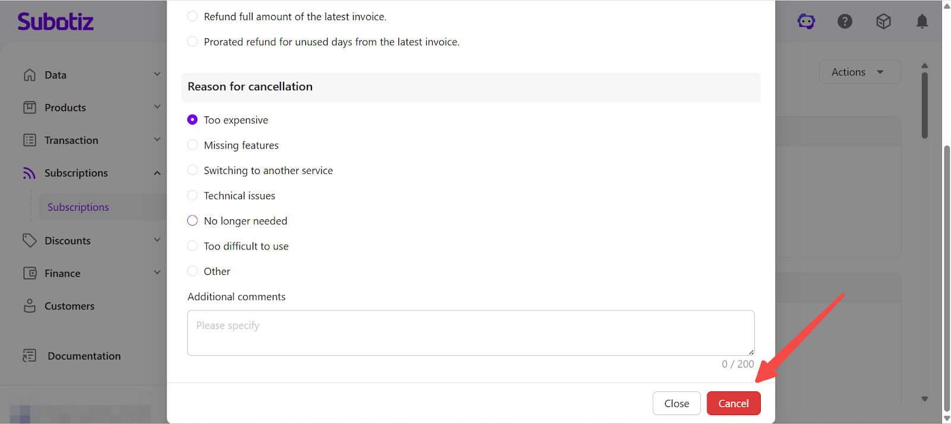Expand the Products menu chevron
Viewport: 951px width, 424px height.
(157, 107)
